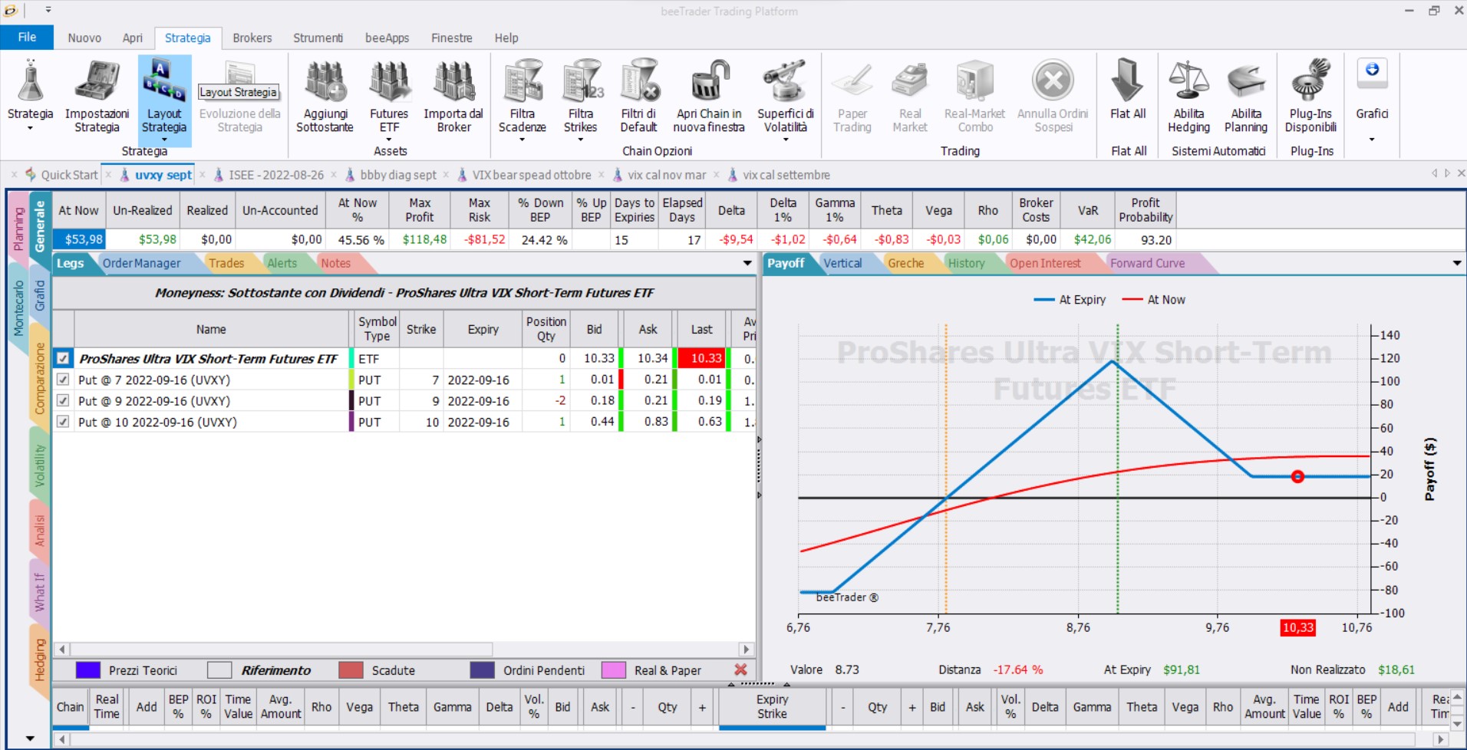Image resolution: width=1467 pixels, height=750 pixels.
Task: Expand the Payoff panel dropdown arrow
Action: 1457,263
